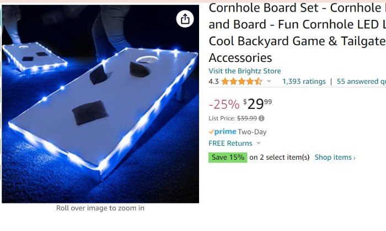The width and height of the screenshot is (386, 231).
Task: Click the green Save 15% badge
Action: click(228, 158)
